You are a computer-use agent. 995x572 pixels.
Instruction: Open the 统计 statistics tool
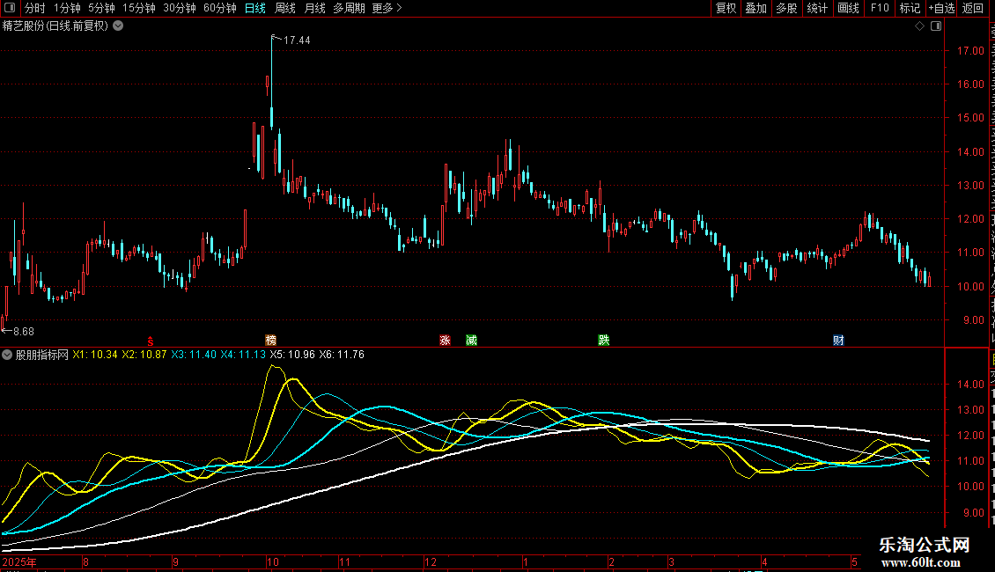tap(816, 8)
